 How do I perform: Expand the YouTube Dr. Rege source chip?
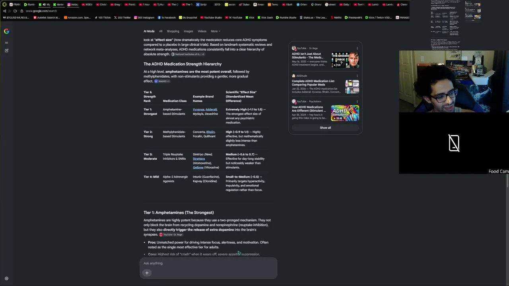(x=171, y=235)
